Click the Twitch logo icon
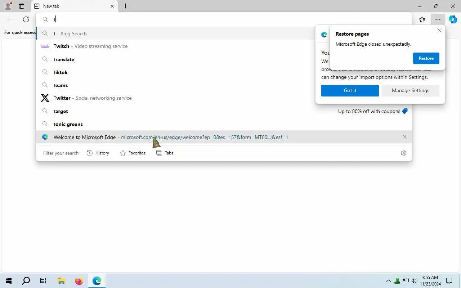 pos(45,46)
